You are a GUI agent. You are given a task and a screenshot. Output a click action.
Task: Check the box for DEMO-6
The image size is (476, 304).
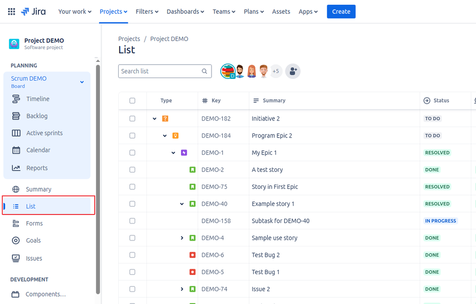pyautogui.click(x=132, y=255)
